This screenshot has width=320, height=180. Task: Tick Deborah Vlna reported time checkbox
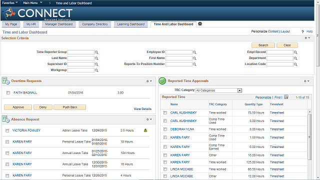point(165,129)
